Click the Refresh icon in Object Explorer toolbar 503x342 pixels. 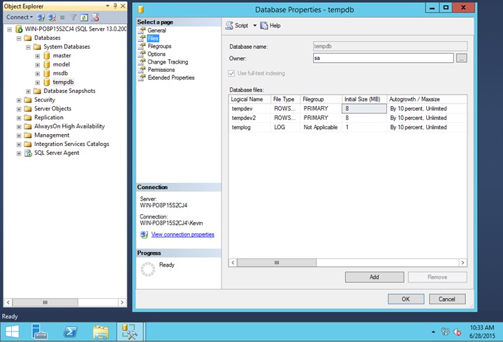84,17
